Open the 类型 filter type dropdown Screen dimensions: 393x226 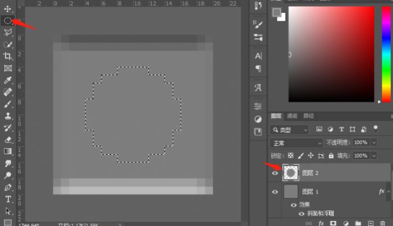pos(290,130)
